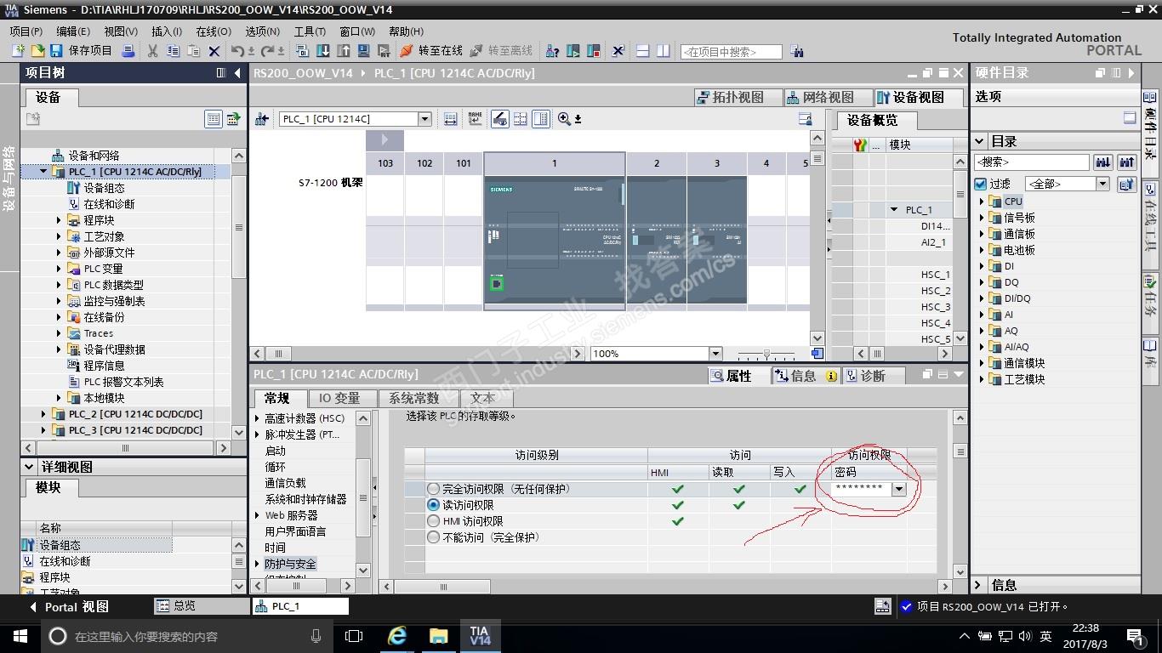Click the print icon in main toolbar
Viewport: 1162px width, 653px height.
(x=128, y=51)
